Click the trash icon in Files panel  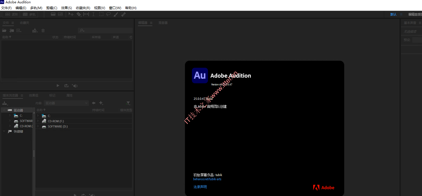(x=43, y=30)
